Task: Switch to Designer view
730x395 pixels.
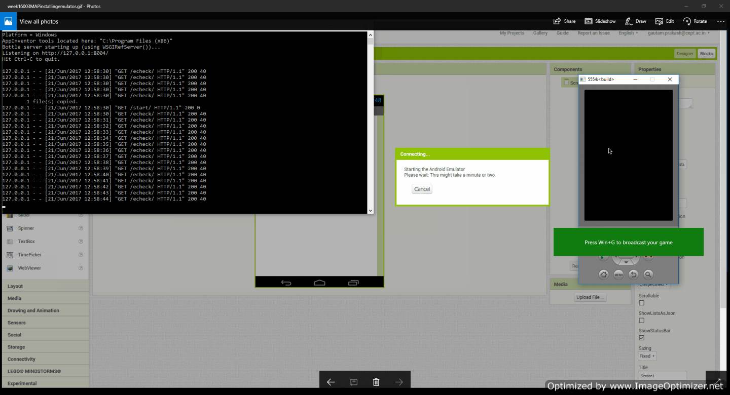Action: [684, 54]
